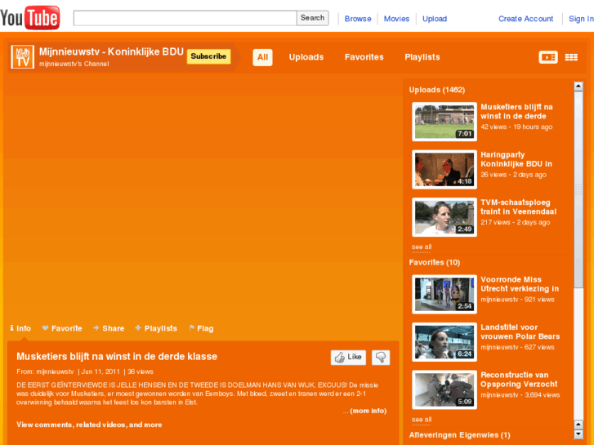Open the Uploads tab
This screenshot has height=445, width=594.
(x=306, y=57)
